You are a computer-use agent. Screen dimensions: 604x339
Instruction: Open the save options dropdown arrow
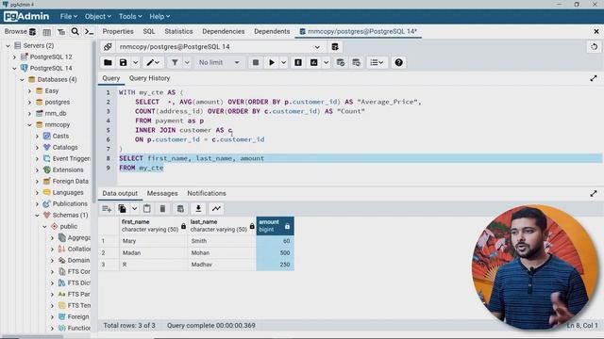[x=135, y=62]
